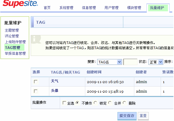Click the 批量维护 tab
The height and width of the screenshot is (121, 174).
[157, 8]
